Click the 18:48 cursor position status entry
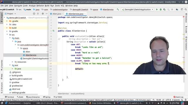 (x=158, y=100)
